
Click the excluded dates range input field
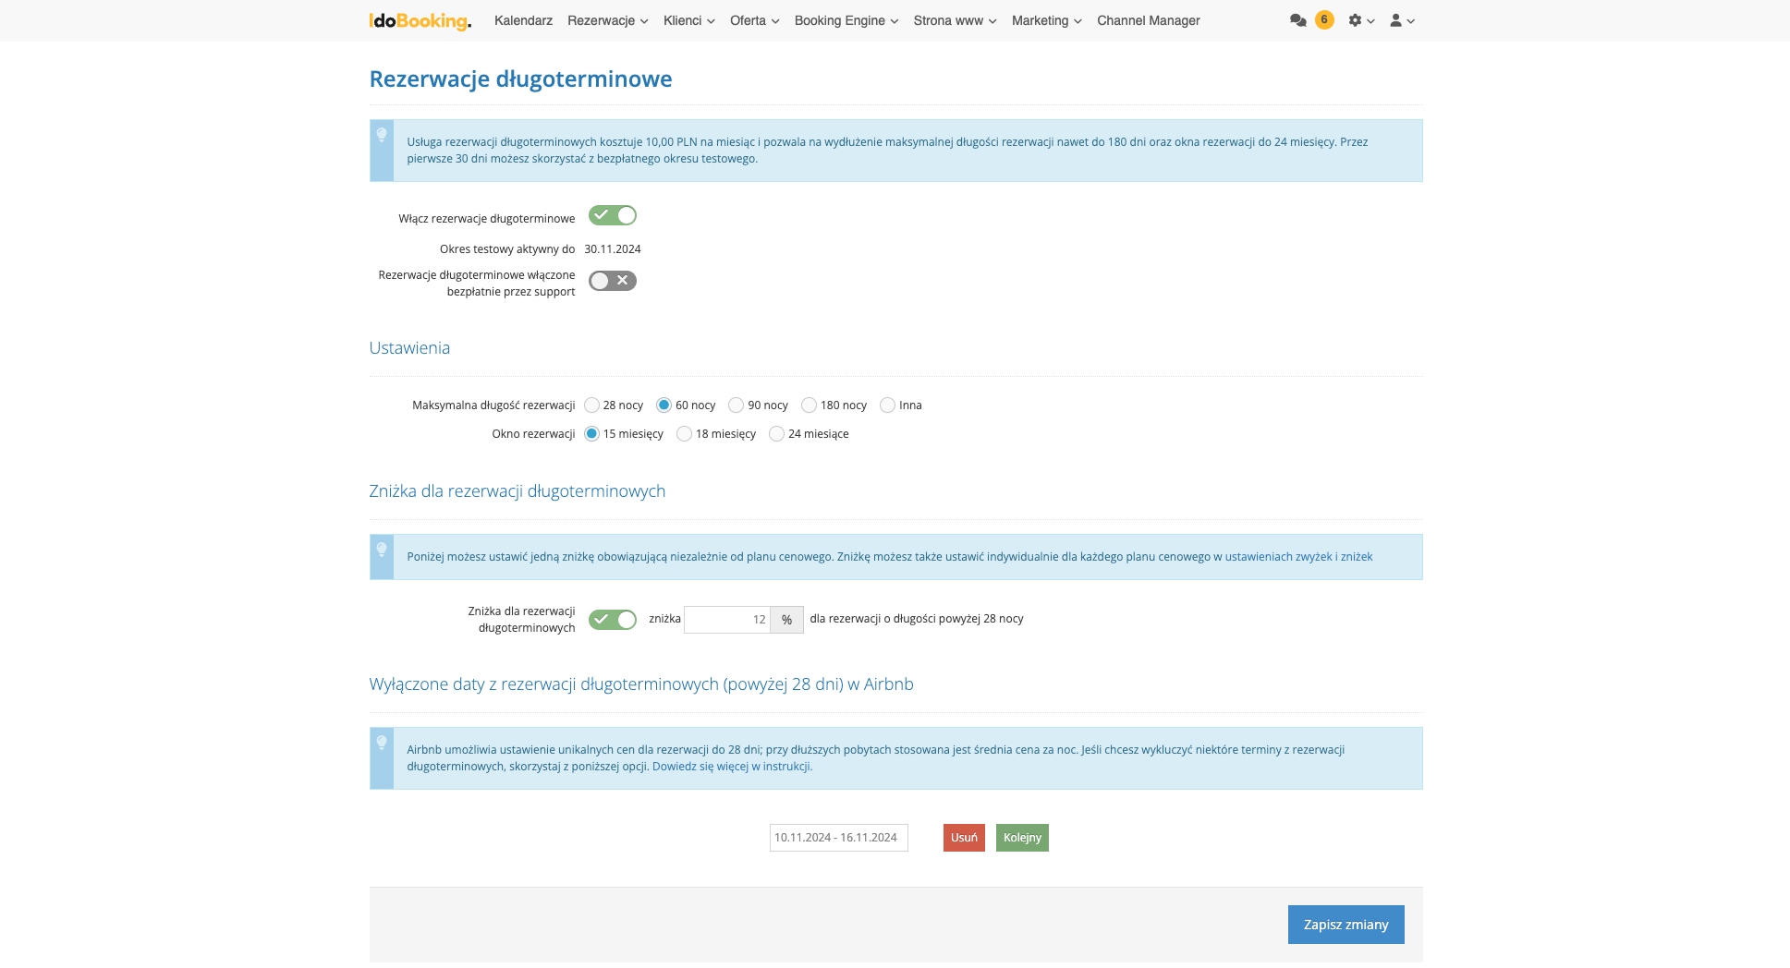point(838,838)
